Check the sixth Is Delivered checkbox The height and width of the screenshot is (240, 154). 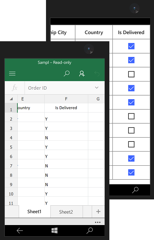(x=131, y=116)
